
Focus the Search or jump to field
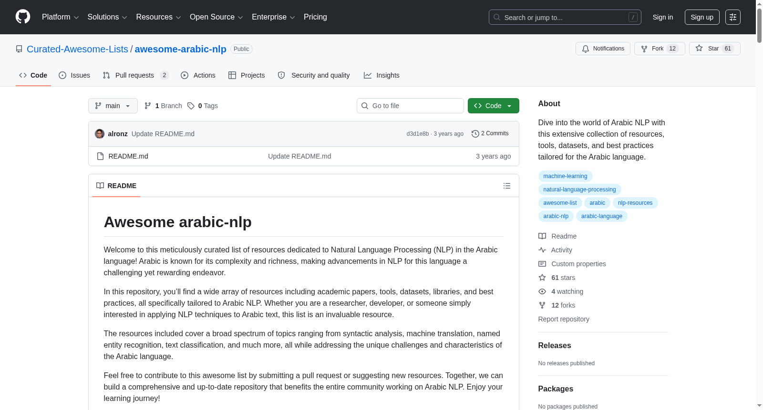[565, 17]
